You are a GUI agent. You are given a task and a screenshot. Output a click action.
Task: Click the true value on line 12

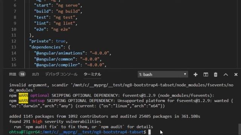tap(61, 41)
